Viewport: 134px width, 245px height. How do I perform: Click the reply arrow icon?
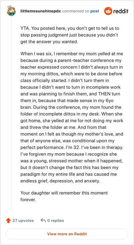[x=43, y=221]
